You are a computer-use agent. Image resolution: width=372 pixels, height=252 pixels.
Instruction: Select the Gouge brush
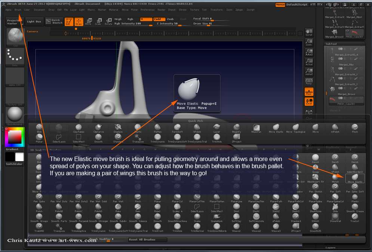click(315, 169)
